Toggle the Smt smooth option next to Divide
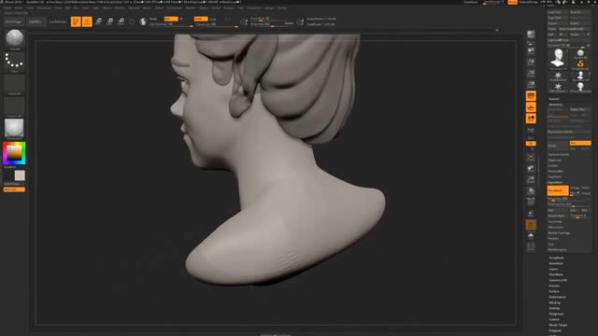The width and height of the screenshot is (598, 336). [579, 143]
